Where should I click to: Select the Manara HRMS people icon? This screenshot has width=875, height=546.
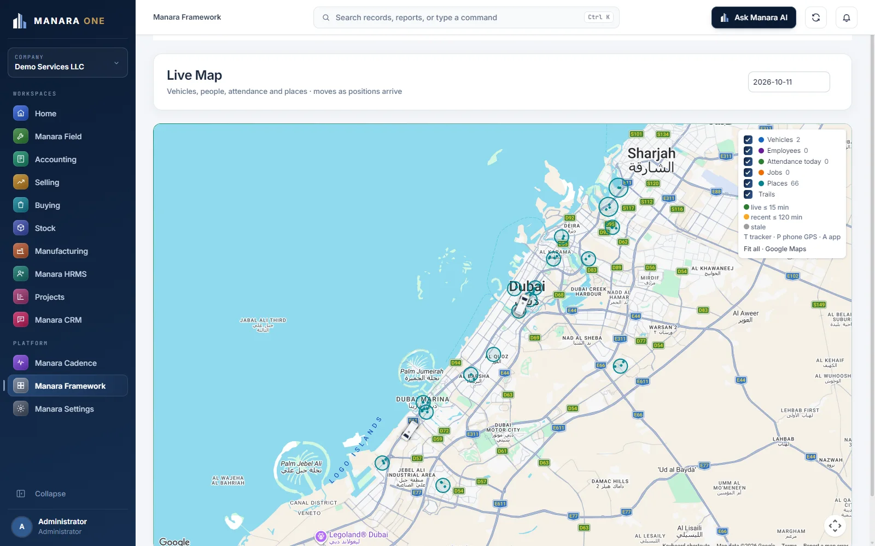tap(21, 274)
